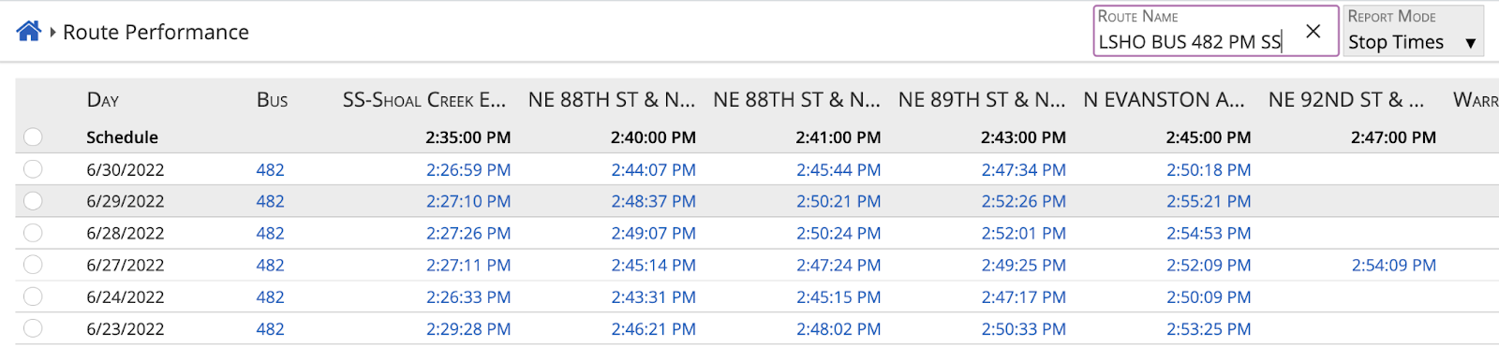The width and height of the screenshot is (1499, 346).
Task: Open the 2:48:37 PM stop time
Action: tap(654, 202)
